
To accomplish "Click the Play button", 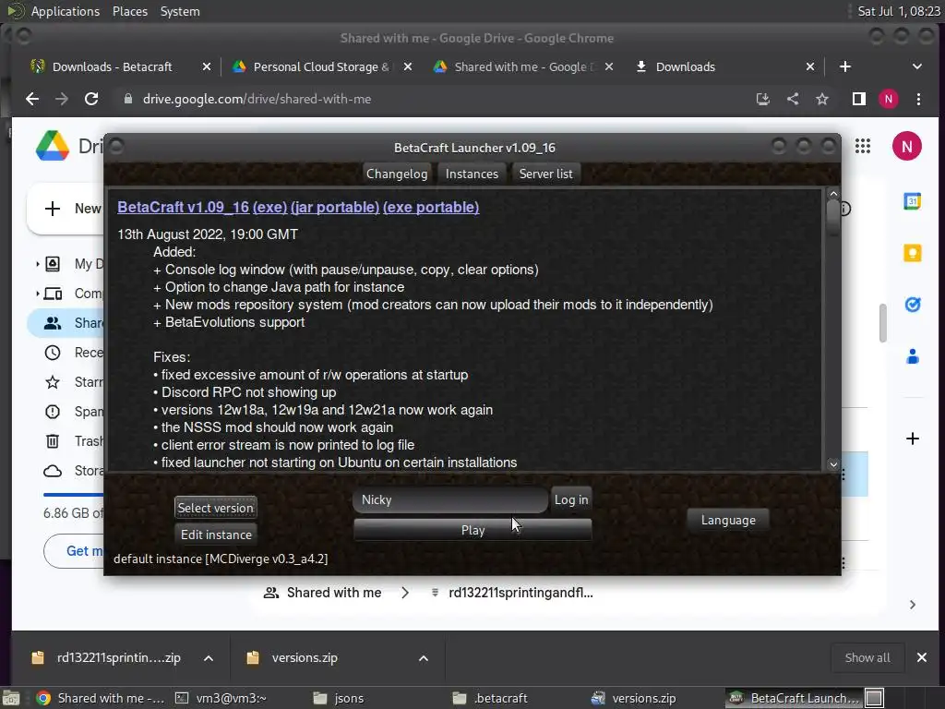I will click(472, 530).
